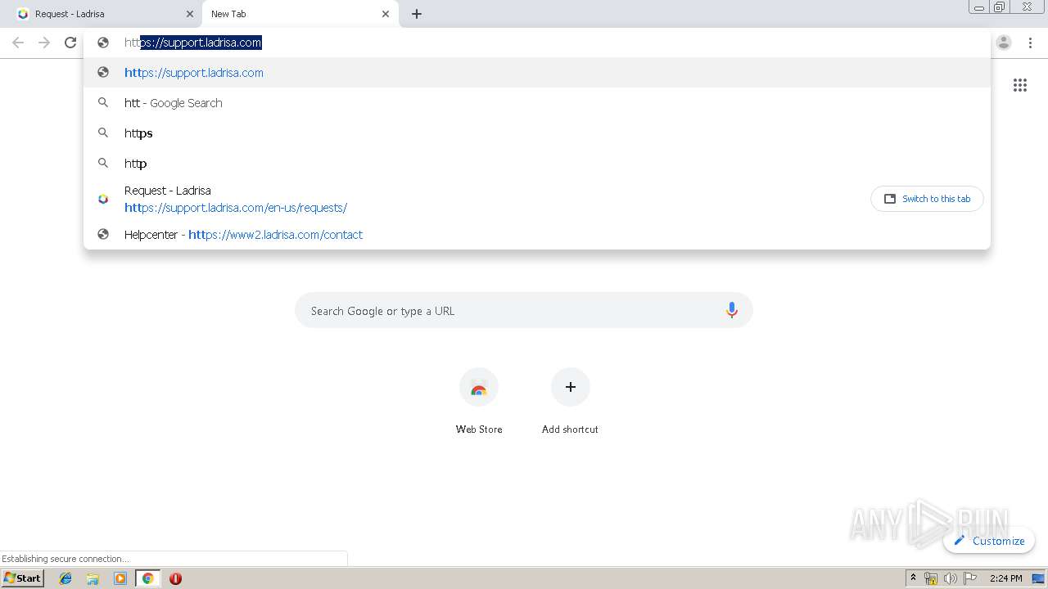
Task: Open the Chrome profile avatar icon
Action: 1004,43
